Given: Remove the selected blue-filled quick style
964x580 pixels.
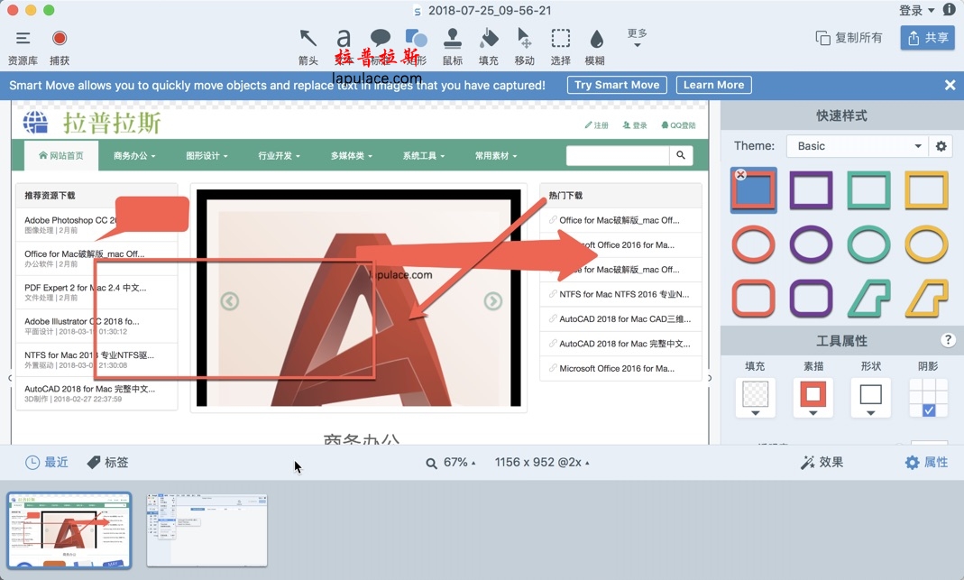Looking at the screenshot, I should [741, 175].
